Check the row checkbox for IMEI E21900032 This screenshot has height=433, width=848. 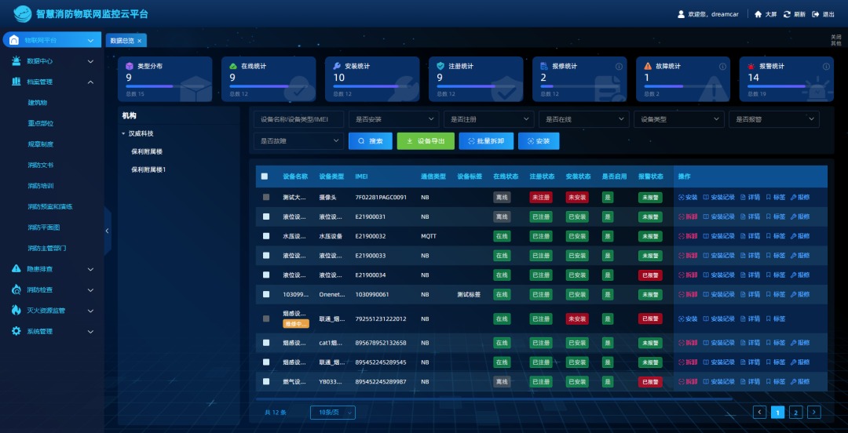point(266,236)
